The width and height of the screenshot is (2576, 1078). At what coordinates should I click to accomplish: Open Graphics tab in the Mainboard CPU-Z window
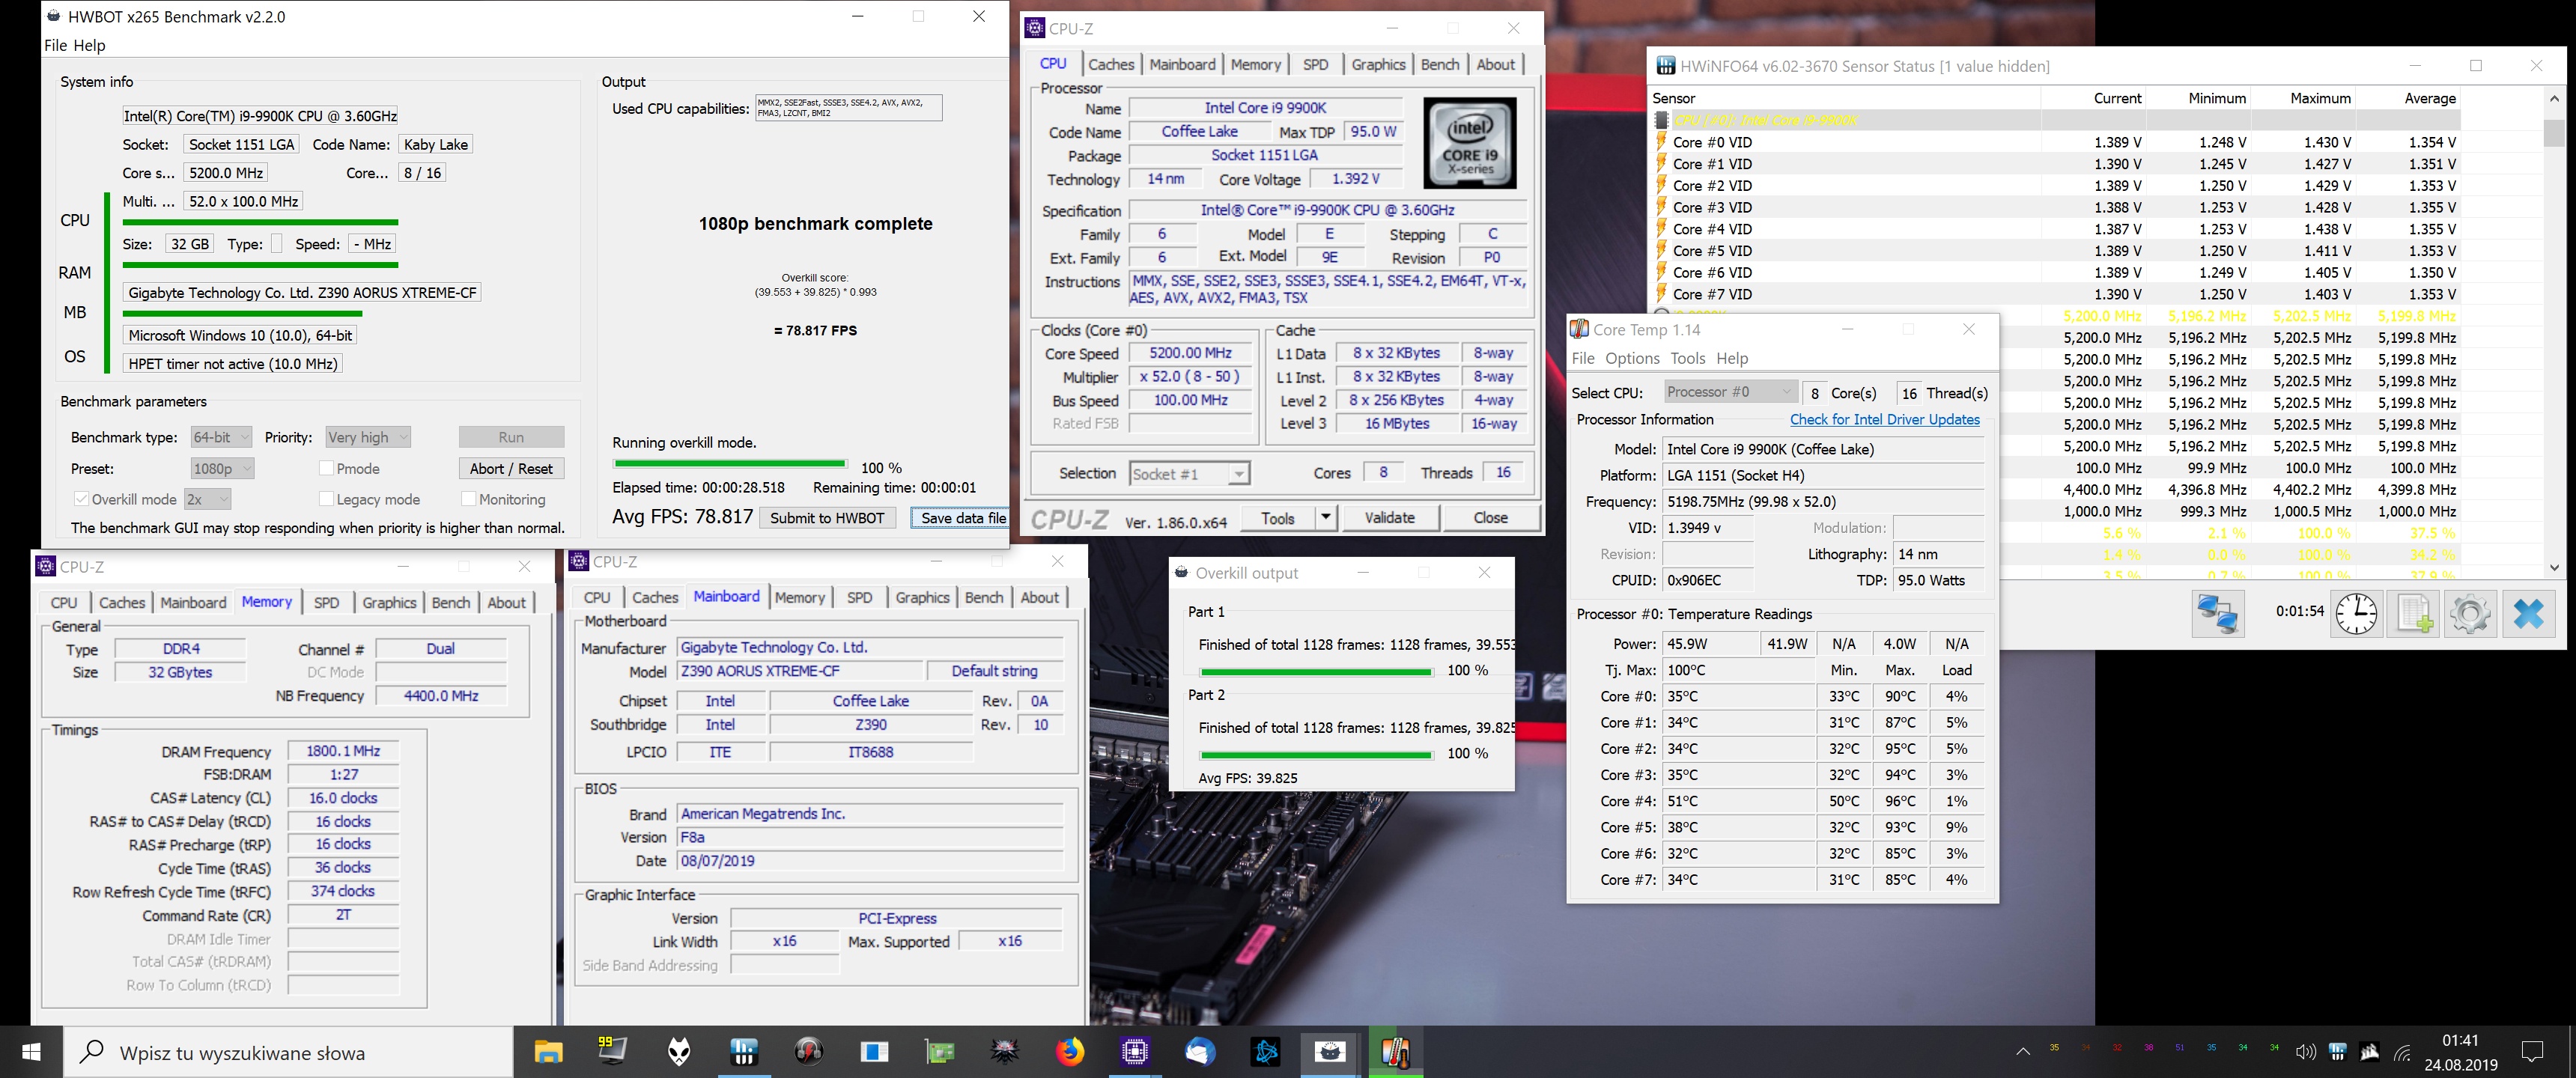point(922,597)
